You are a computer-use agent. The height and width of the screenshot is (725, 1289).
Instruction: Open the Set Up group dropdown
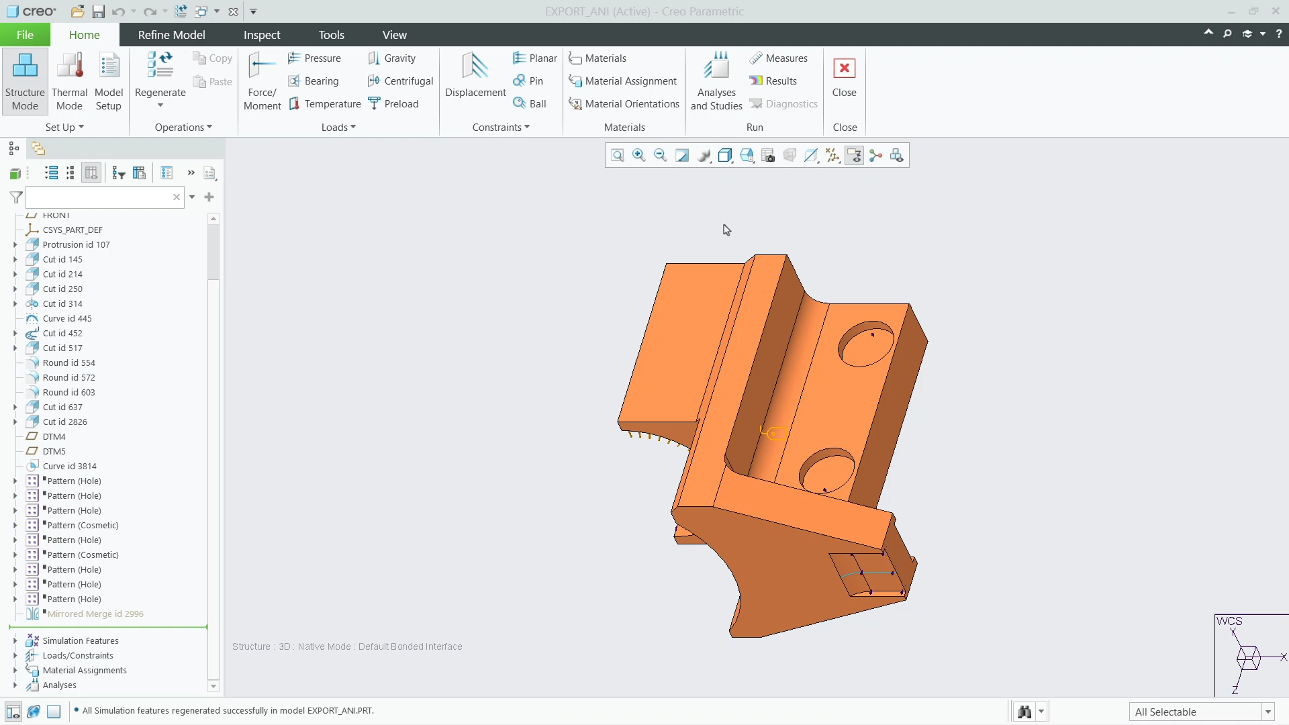[x=64, y=128]
